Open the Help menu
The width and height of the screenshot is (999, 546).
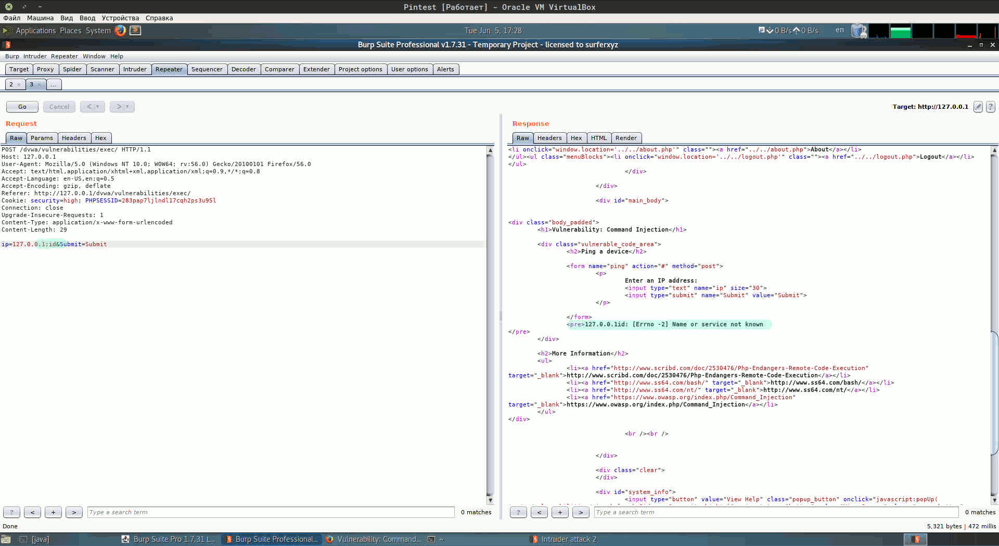[117, 56]
